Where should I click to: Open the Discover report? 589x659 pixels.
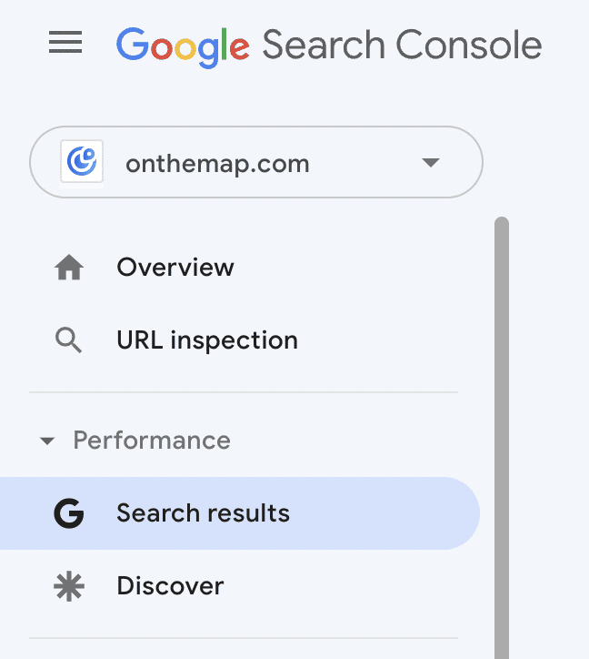coord(170,586)
